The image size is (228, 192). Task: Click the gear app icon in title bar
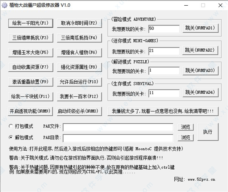tap(4, 5)
